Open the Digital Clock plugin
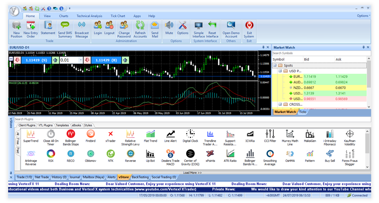This screenshot has height=203, width=379. click(x=190, y=136)
